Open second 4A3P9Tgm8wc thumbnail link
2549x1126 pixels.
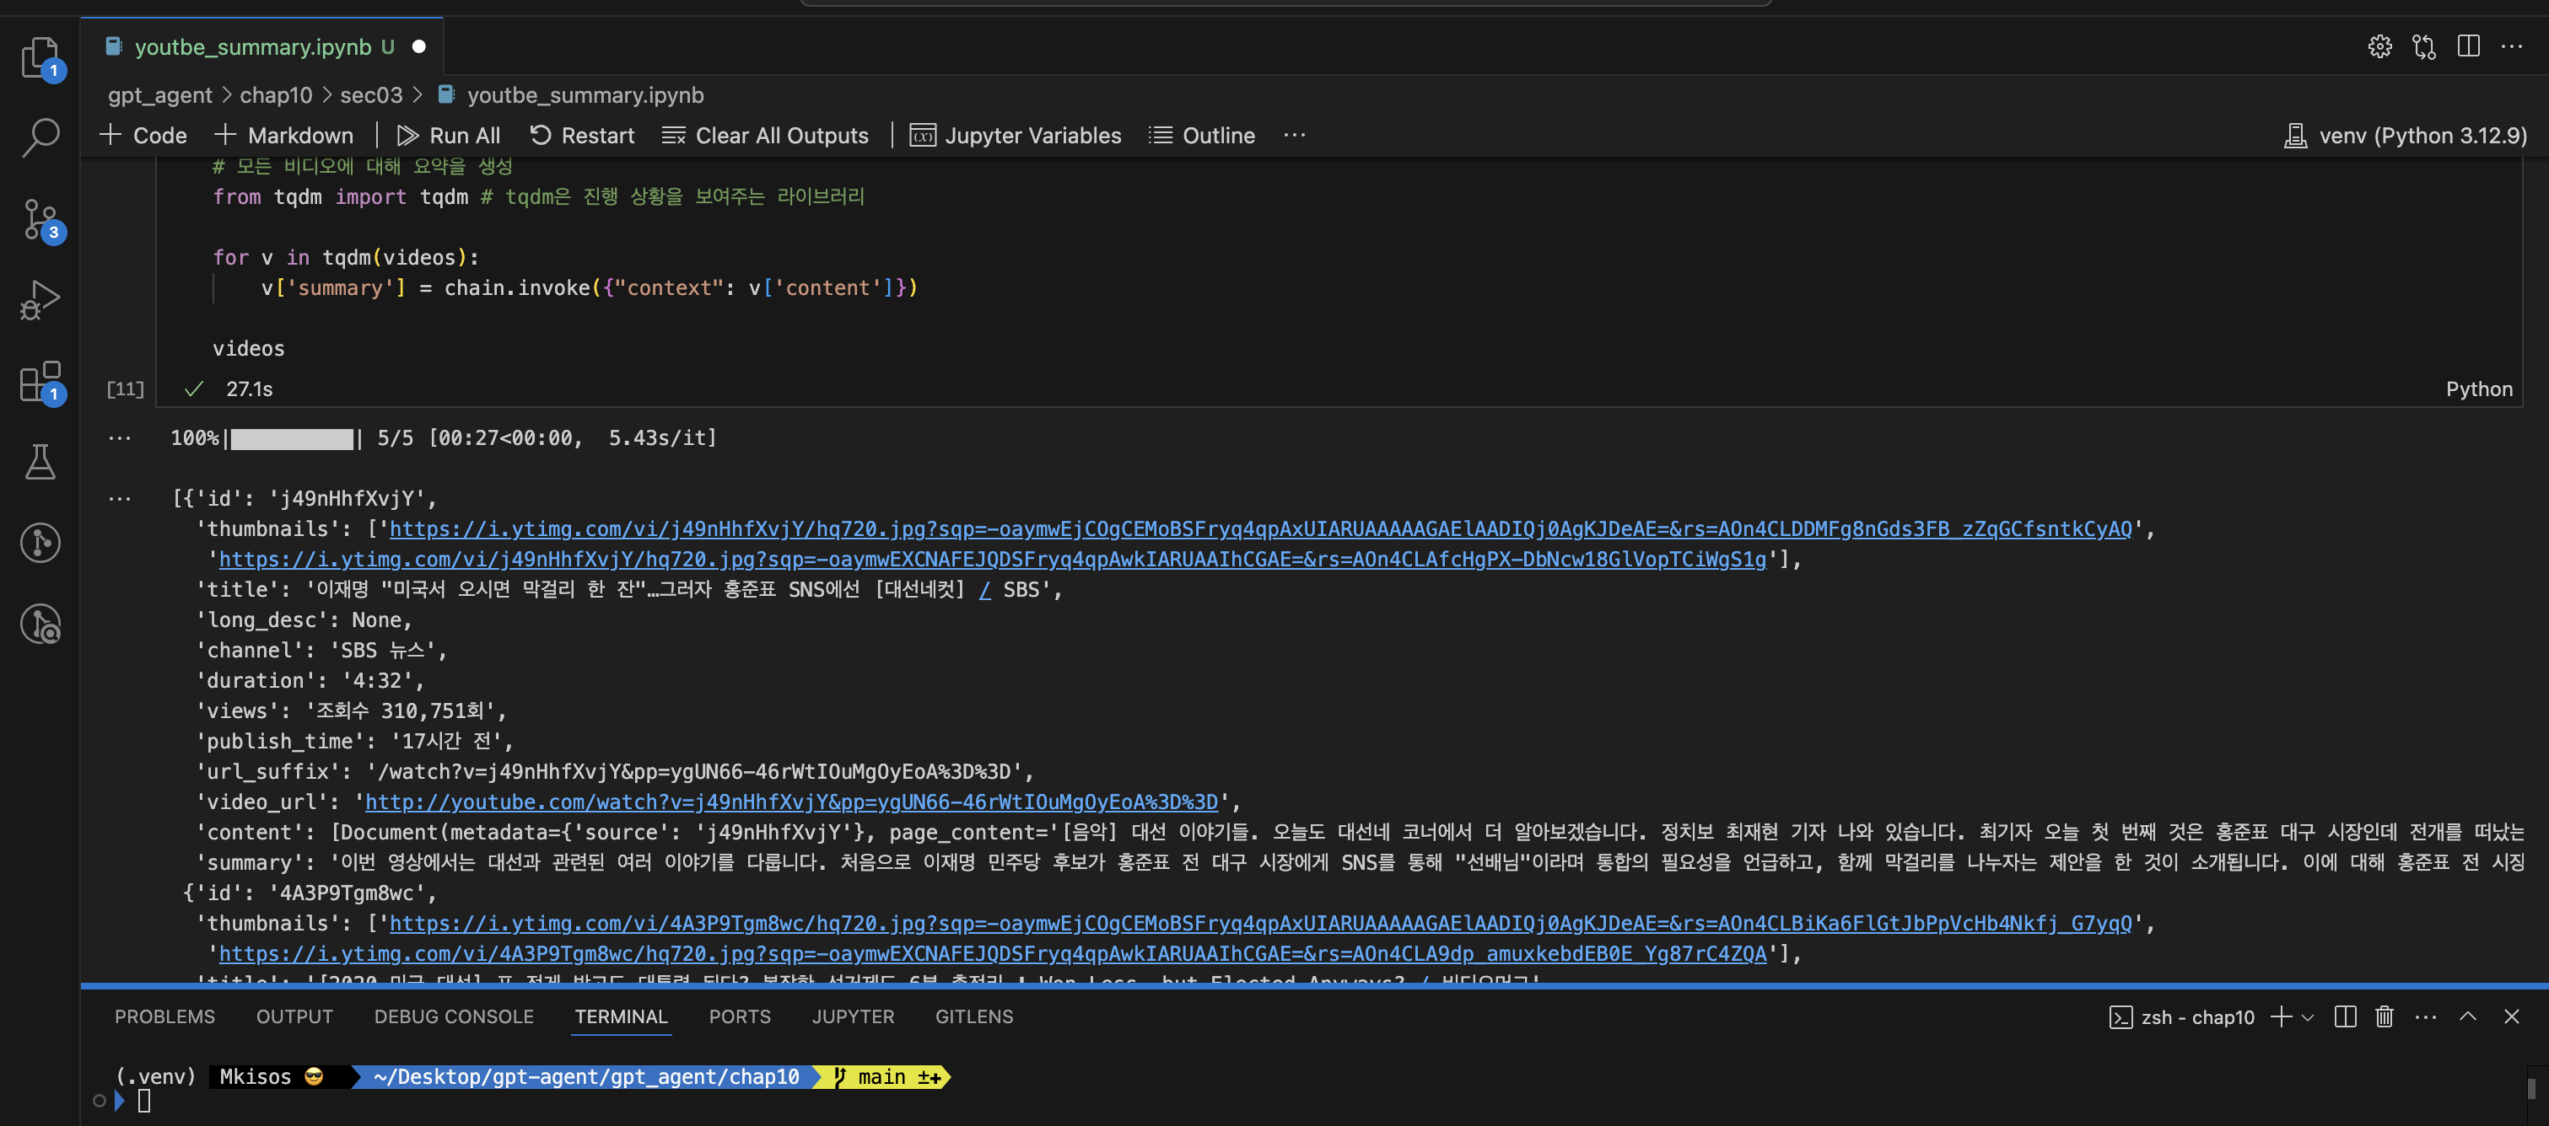(991, 954)
